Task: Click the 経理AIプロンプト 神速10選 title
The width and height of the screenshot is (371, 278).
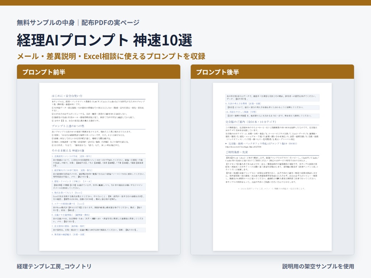Action: pyautogui.click(x=104, y=40)
